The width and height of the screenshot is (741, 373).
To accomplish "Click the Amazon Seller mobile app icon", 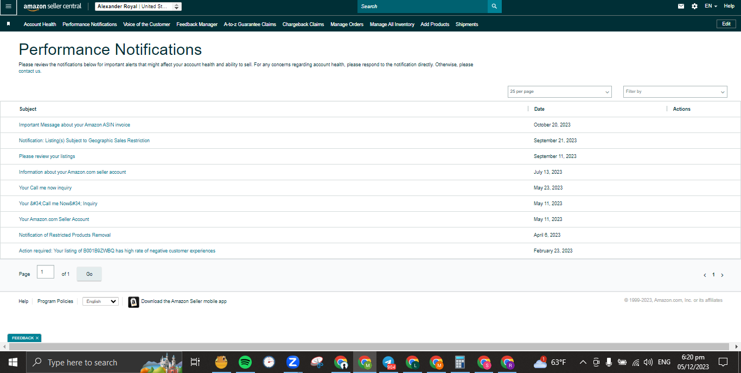I will click(133, 302).
